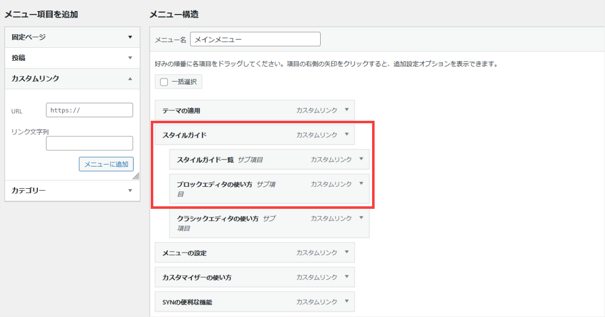Expand arrow on ブロックエディタの使い方 item
Viewport: 605px width, 317px height.
click(x=361, y=184)
